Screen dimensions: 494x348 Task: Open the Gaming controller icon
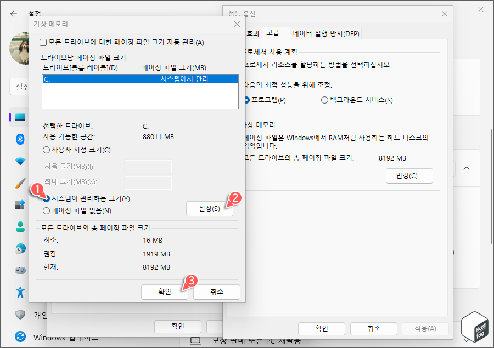(20, 270)
